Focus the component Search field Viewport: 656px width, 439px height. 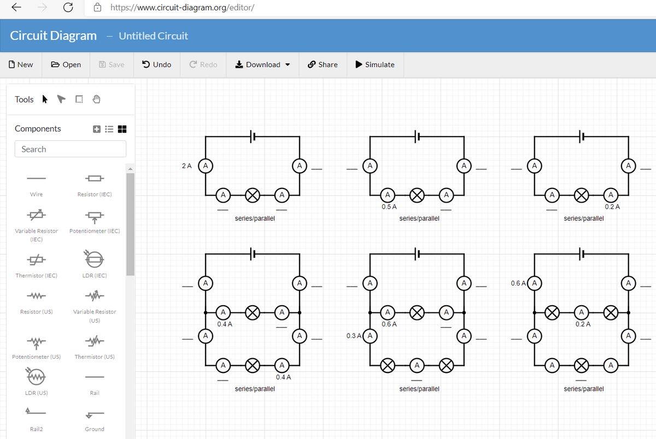71,149
